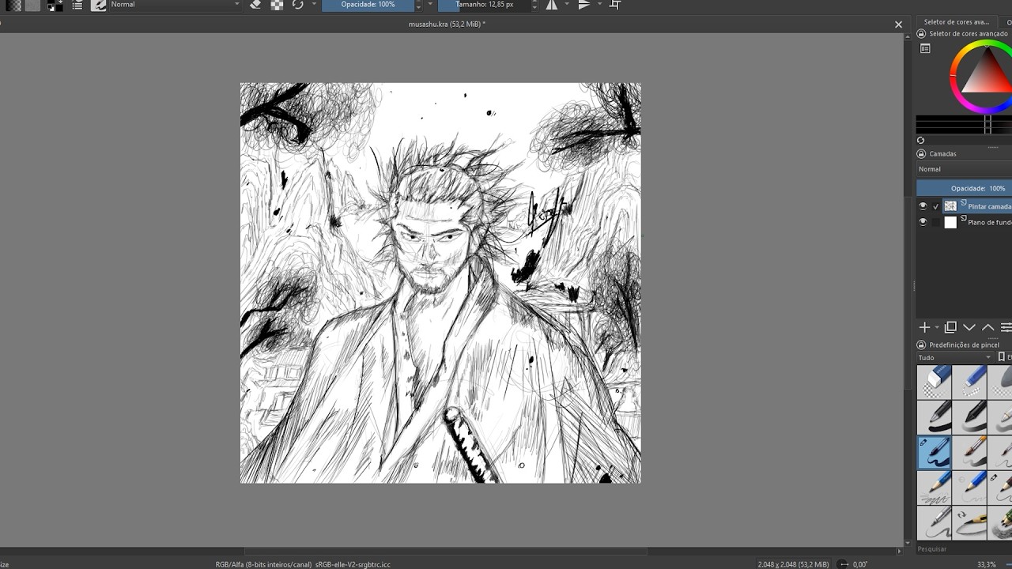The height and width of the screenshot is (569, 1012).
Task: Click the Tamanho brush size field
Action: coord(484,5)
